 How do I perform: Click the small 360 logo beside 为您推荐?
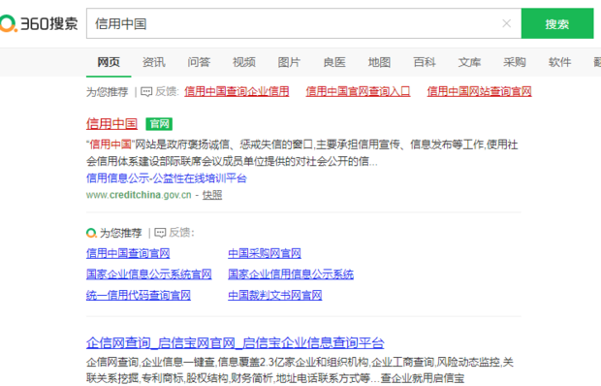pos(91,233)
